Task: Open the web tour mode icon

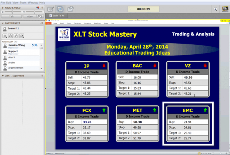Action: 71,8
